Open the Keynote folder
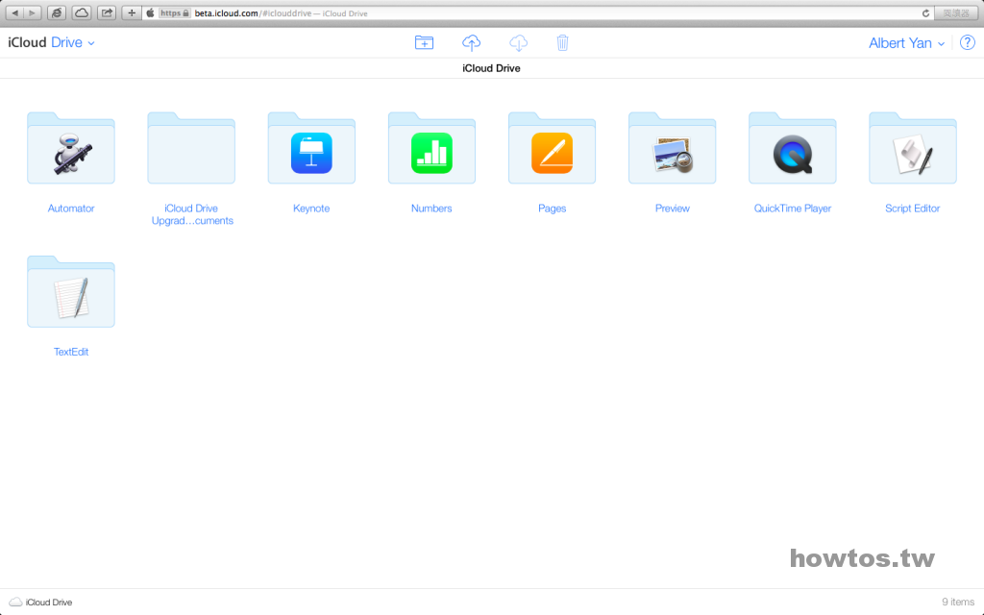The width and height of the screenshot is (984, 615). point(311,148)
